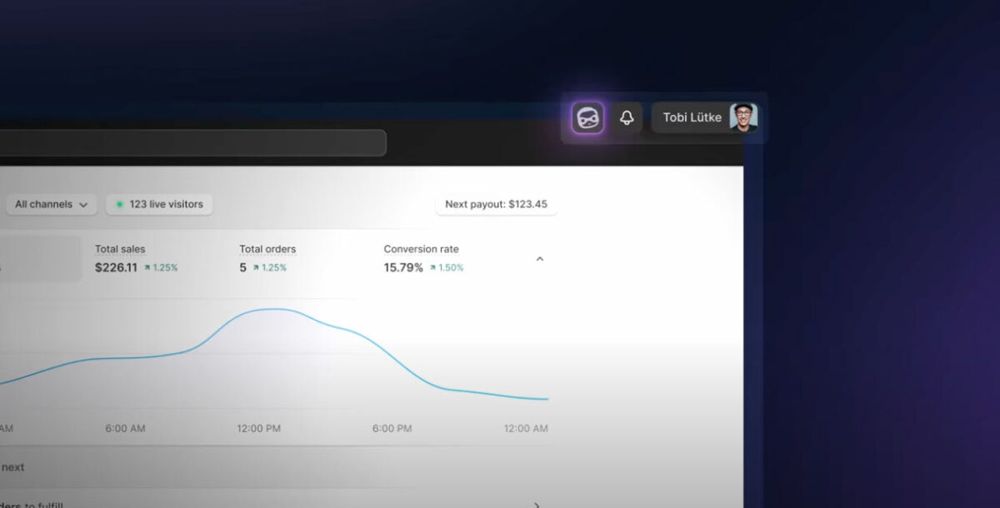Click Total orders trend arrow icon
Screen dimensions: 1000x508
(256, 268)
